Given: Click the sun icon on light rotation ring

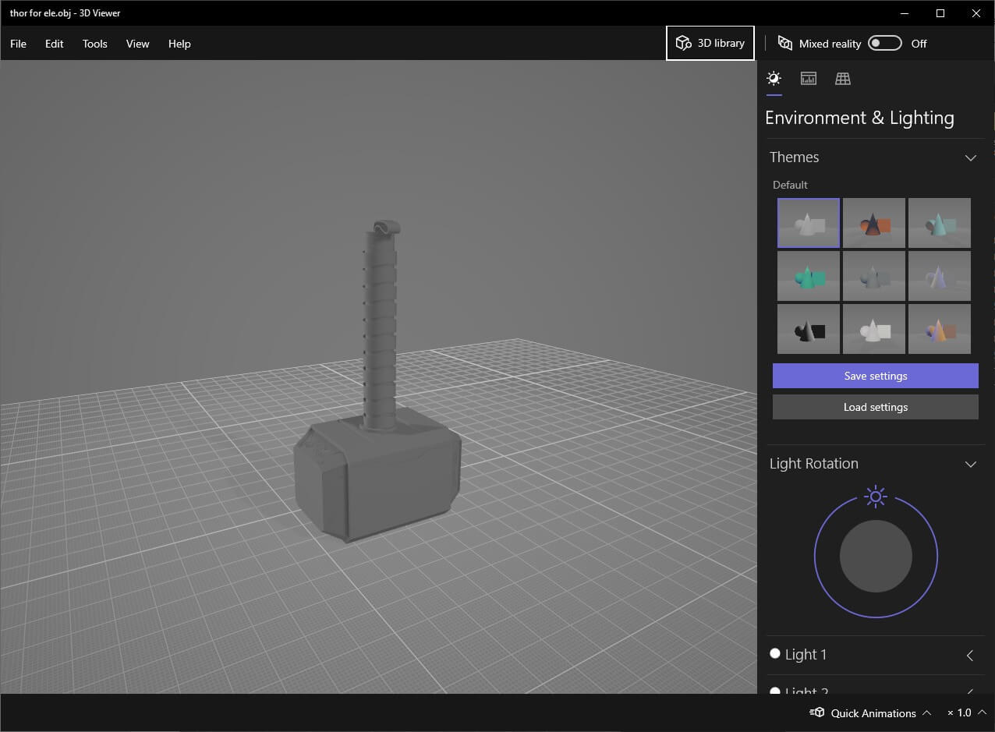Looking at the screenshot, I should (876, 497).
